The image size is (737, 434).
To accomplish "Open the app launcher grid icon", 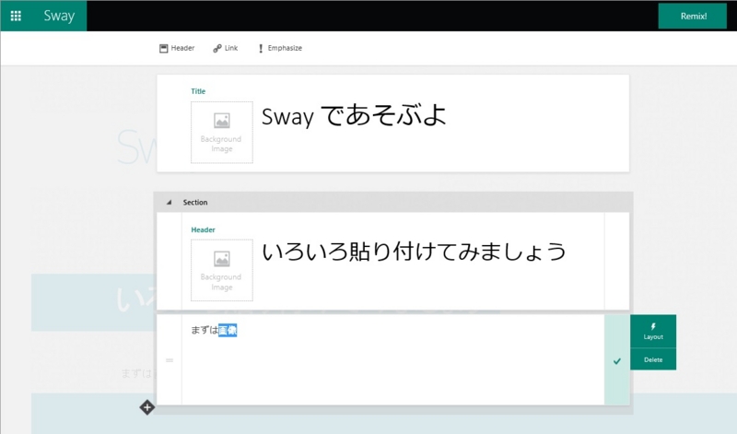I will 16,16.
